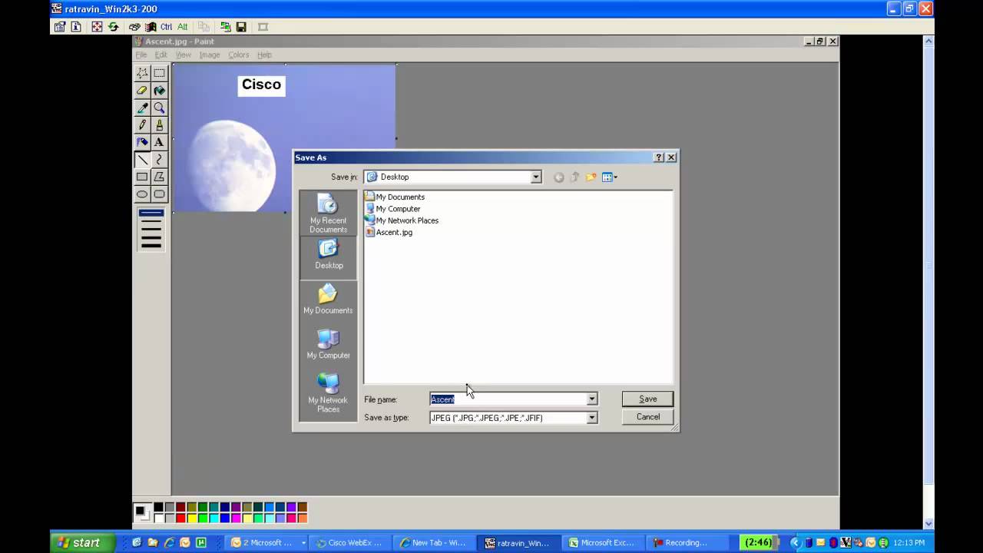
Task: Click the Help question mark button
Action: [658, 157]
